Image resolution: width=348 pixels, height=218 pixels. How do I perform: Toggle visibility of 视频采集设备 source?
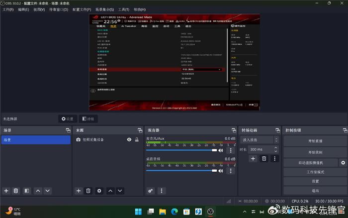coord(129,139)
